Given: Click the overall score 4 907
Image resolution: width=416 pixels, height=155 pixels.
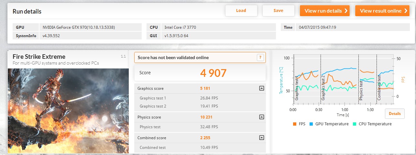Looking at the screenshot, I should point(213,73).
